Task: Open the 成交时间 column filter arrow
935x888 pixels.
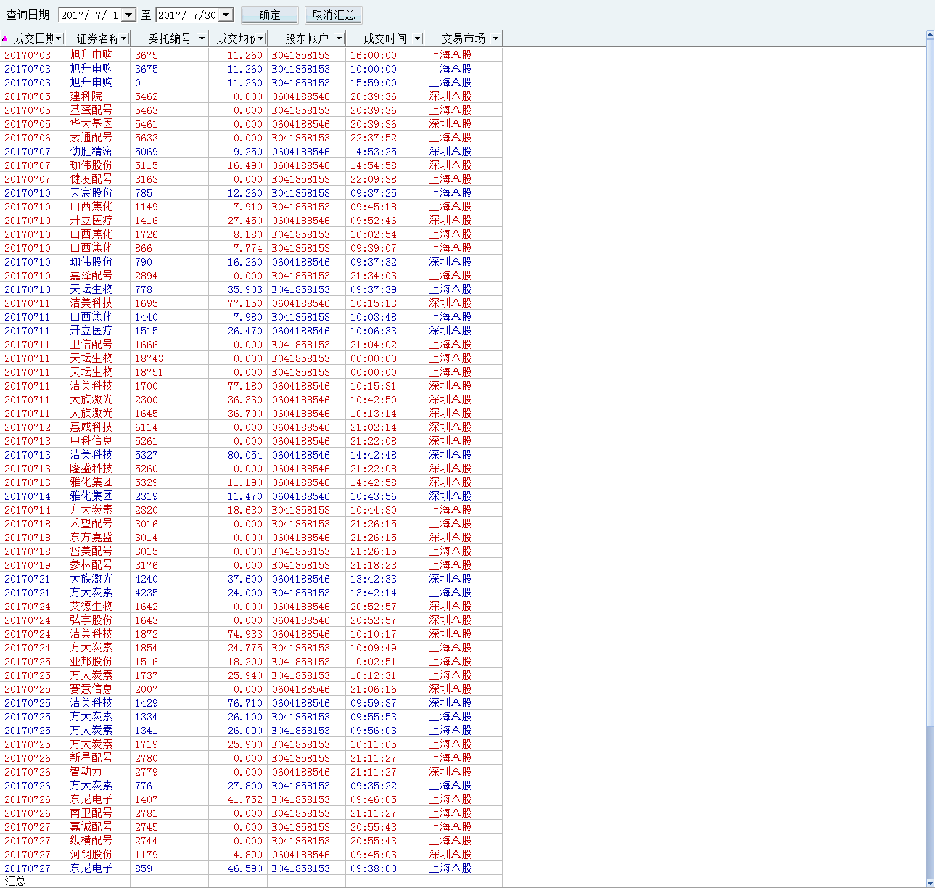Action: (417, 38)
